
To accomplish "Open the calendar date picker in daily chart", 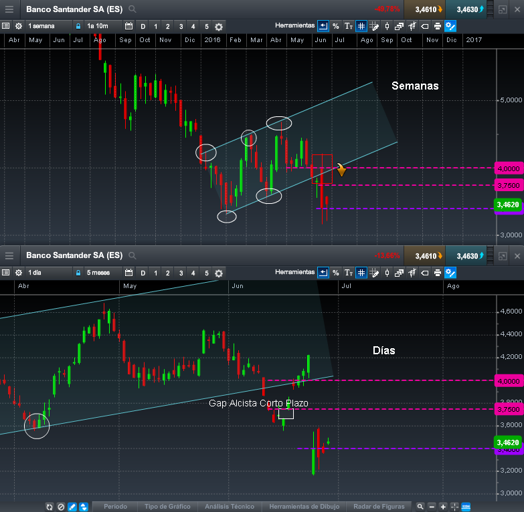I will (x=128, y=273).
